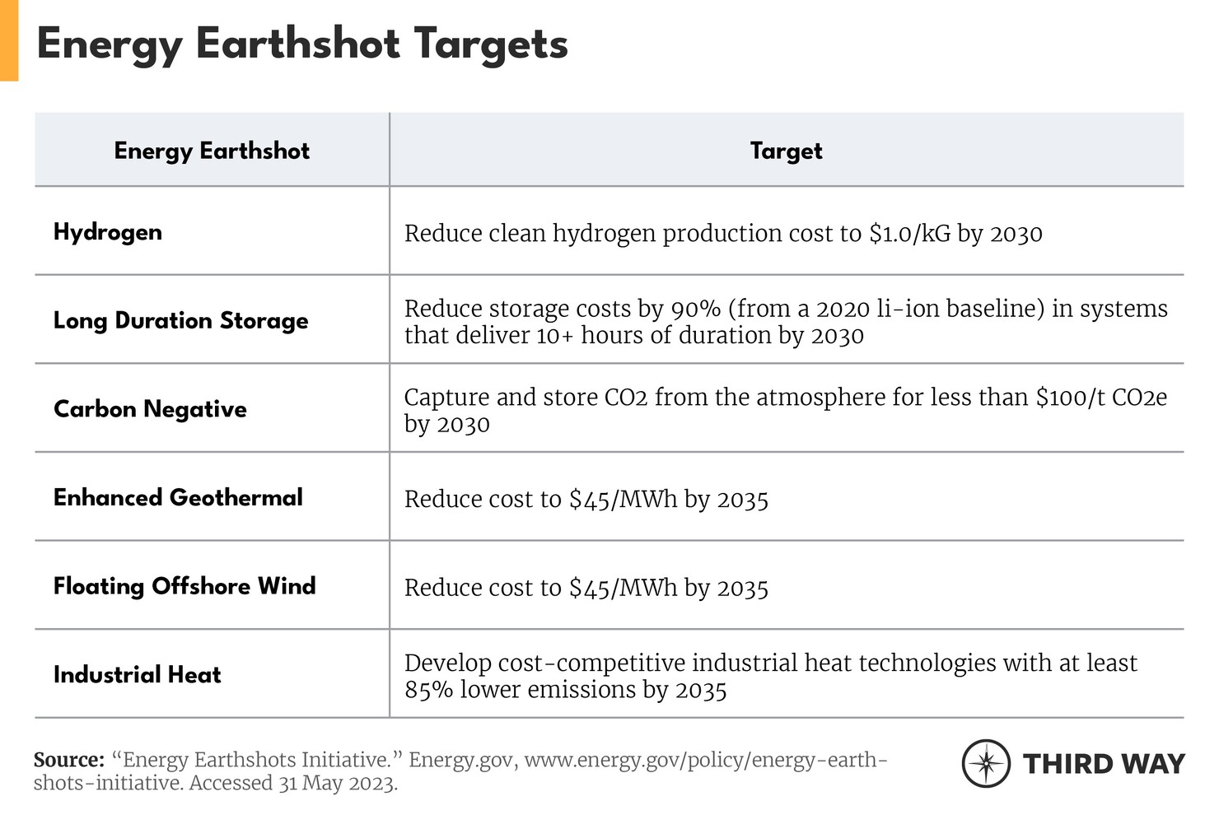Click the clean hydrogen production cost target
This screenshot has height=838, width=1219.
click(x=723, y=234)
